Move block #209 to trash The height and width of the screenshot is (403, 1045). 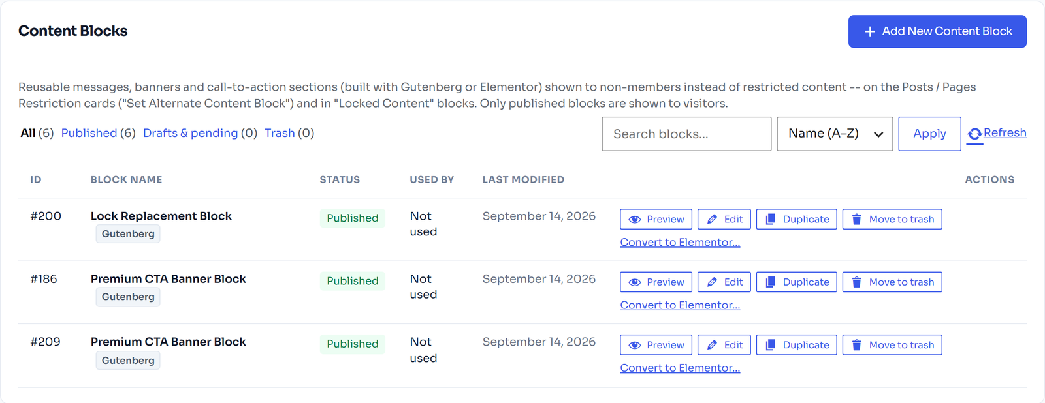click(892, 345)
